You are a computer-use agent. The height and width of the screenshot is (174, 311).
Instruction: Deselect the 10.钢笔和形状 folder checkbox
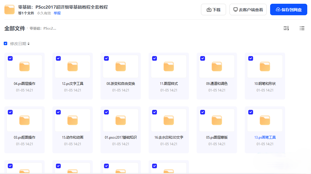(251, 58)
